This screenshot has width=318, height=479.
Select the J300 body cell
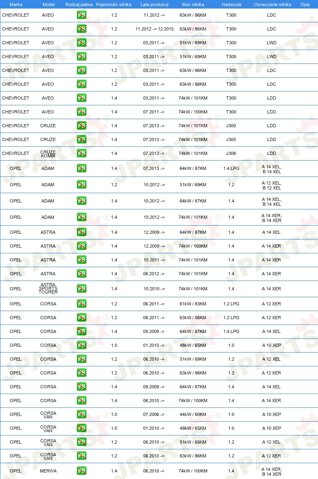(x=231, y=126)
